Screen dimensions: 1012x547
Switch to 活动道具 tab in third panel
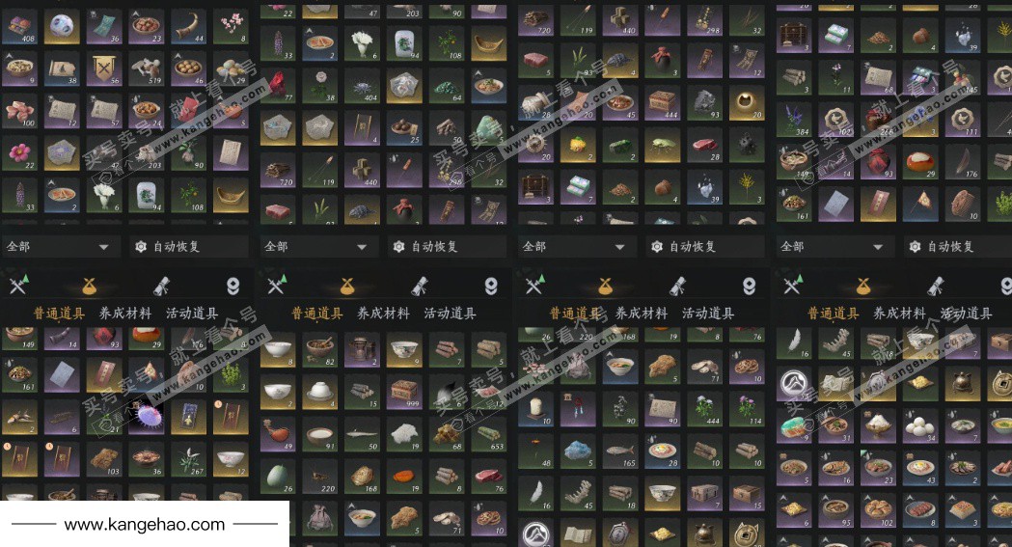coord(708,314)
